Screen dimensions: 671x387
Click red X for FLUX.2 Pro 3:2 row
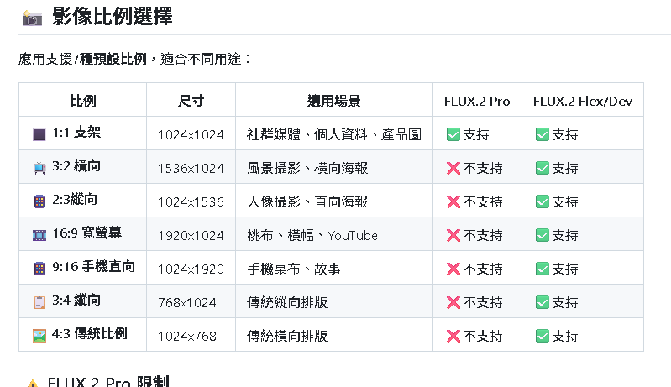(453, 168)
